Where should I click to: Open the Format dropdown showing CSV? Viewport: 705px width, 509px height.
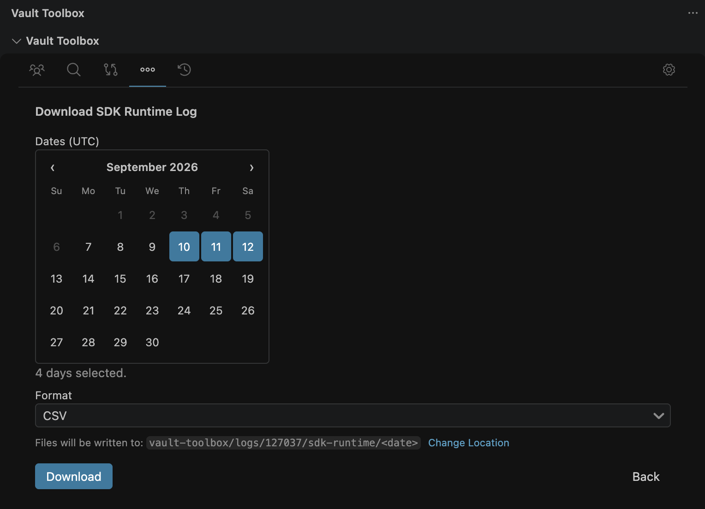click(x=353, y=415)
